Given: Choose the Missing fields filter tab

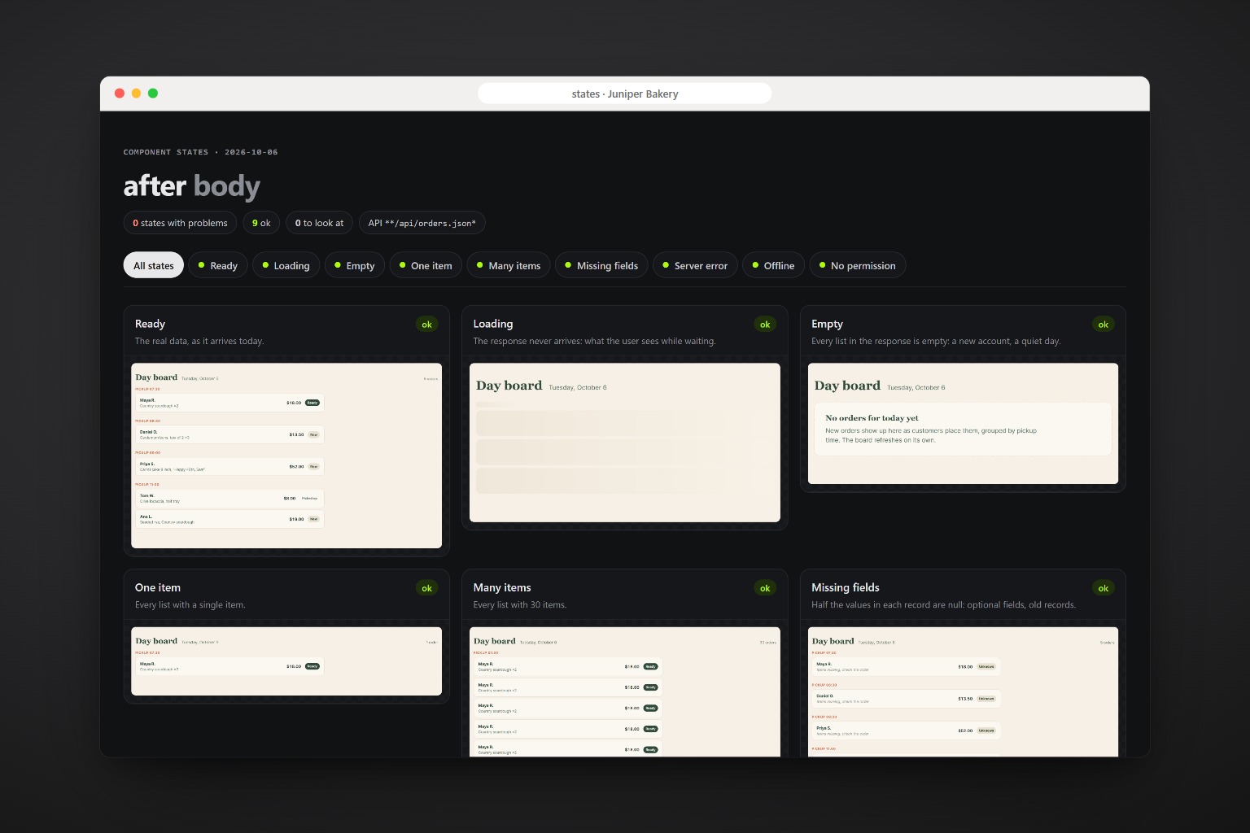Looking at the screenshot, I should click(x=602, y=265).
